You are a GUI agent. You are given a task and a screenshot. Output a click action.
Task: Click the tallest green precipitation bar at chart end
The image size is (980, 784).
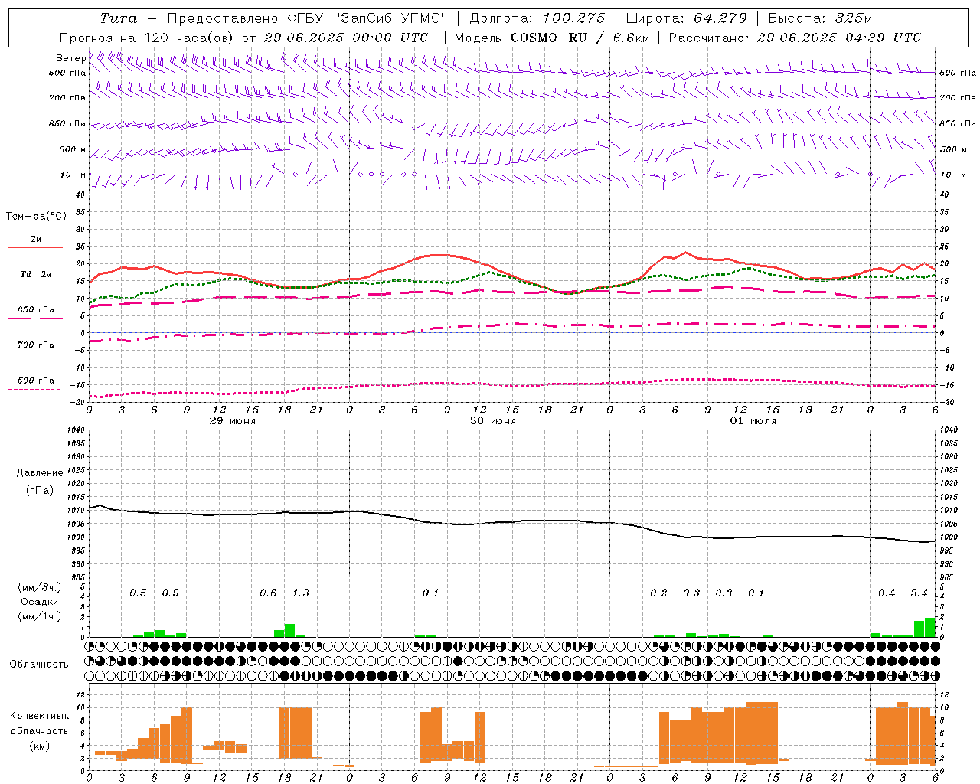[x=930, y=627]
